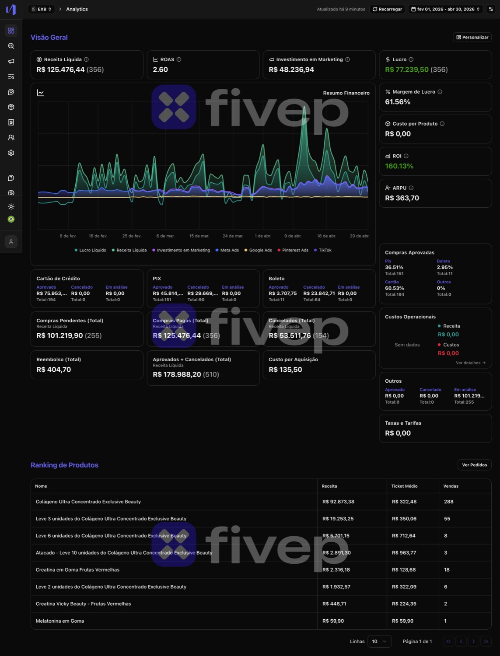Click the Personalizar button
Image resolution: width=500 pixels, height=656 pixels.
point(472,37)
